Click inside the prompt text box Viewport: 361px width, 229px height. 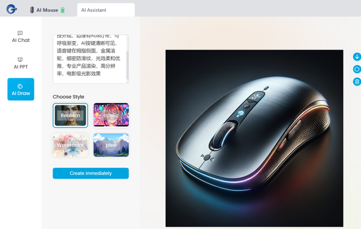pyautogui.click(x=89, y=59)
